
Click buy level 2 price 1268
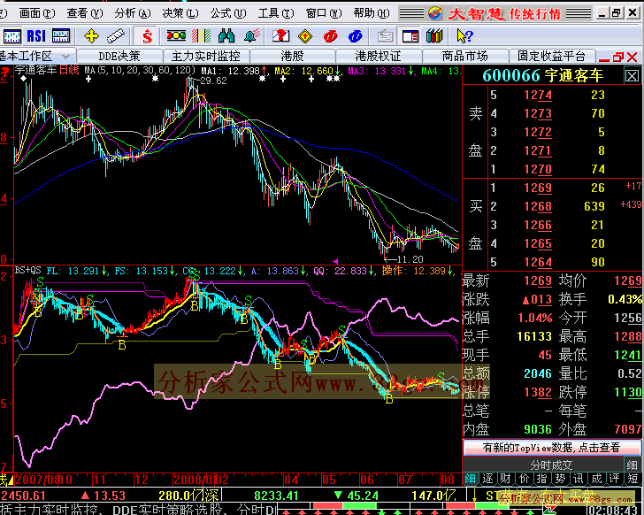[538, 206]
